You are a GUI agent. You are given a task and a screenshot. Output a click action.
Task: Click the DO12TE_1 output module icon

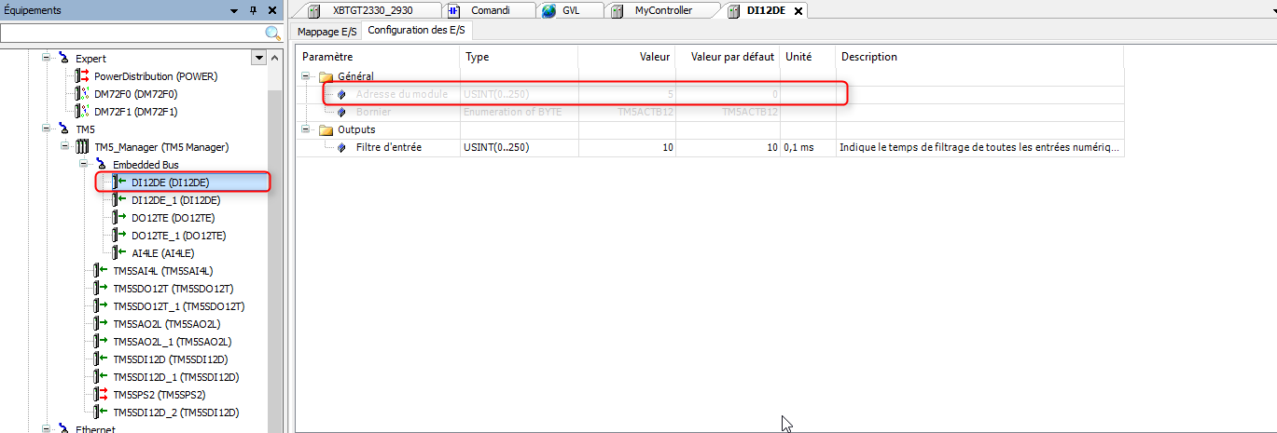[119, 235]
